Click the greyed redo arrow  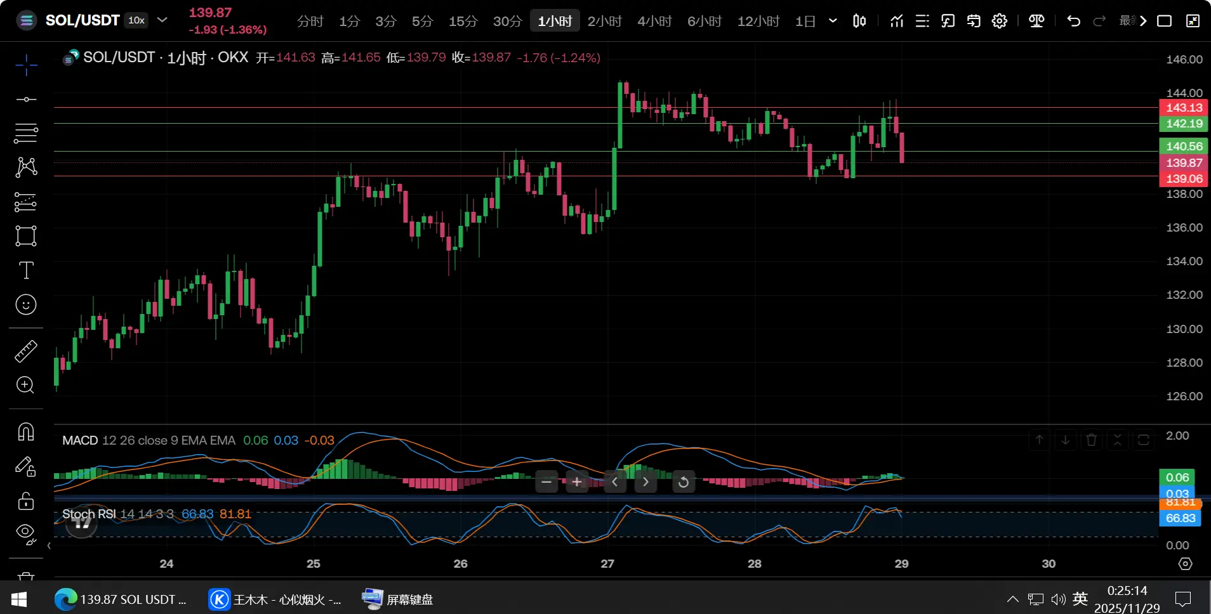click(x=1099, y=21)
